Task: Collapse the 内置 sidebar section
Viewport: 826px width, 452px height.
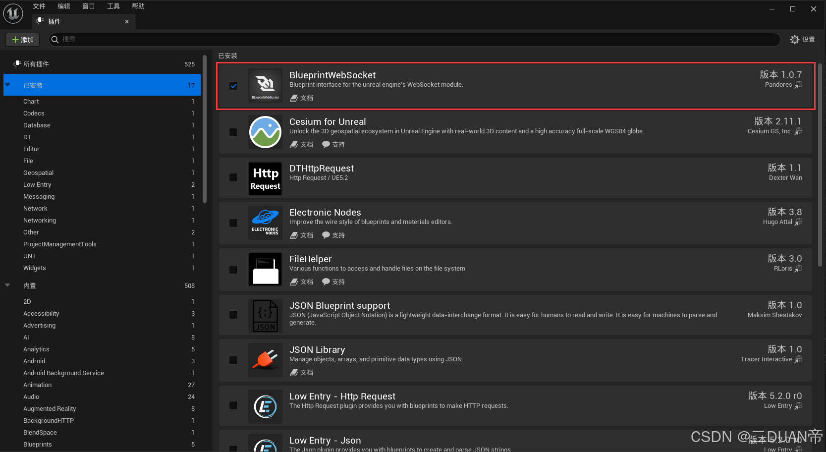Action: 7,285
